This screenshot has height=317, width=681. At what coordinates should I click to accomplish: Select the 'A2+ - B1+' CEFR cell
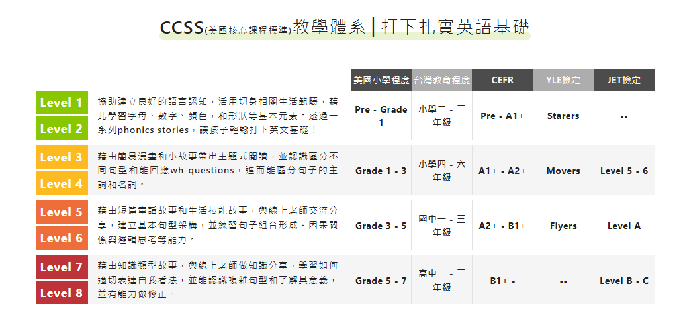click(502, 226)
